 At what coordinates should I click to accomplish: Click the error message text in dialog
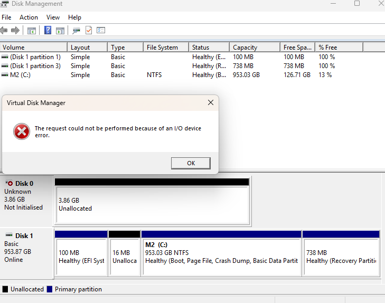click(x=118, y=132)
